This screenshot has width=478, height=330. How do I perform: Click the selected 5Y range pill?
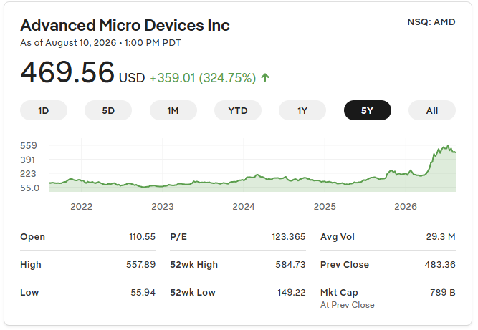(x=368, y=110)
